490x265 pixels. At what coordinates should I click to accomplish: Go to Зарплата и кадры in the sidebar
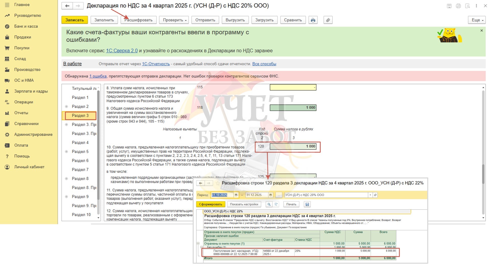click(x=31, y=91)
